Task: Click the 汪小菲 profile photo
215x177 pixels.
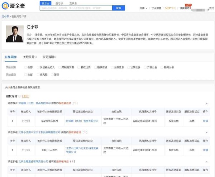Action: click(x=15, y=34)
